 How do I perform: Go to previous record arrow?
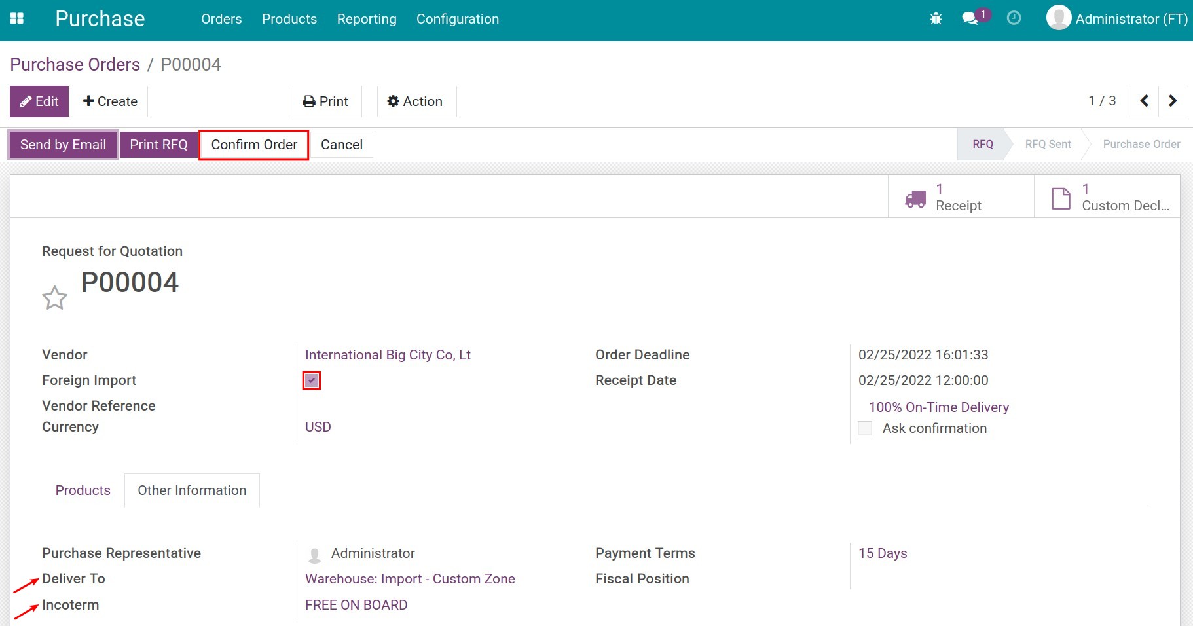[x=1144, y=101]
